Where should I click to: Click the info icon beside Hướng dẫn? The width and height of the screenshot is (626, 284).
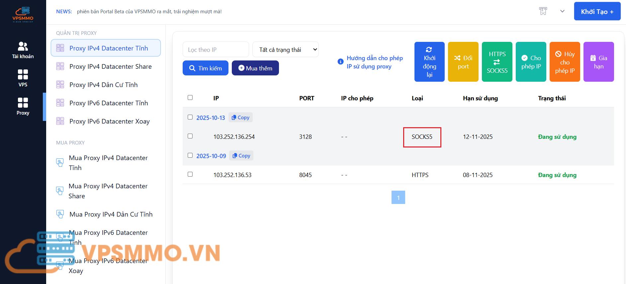(340, 61)
